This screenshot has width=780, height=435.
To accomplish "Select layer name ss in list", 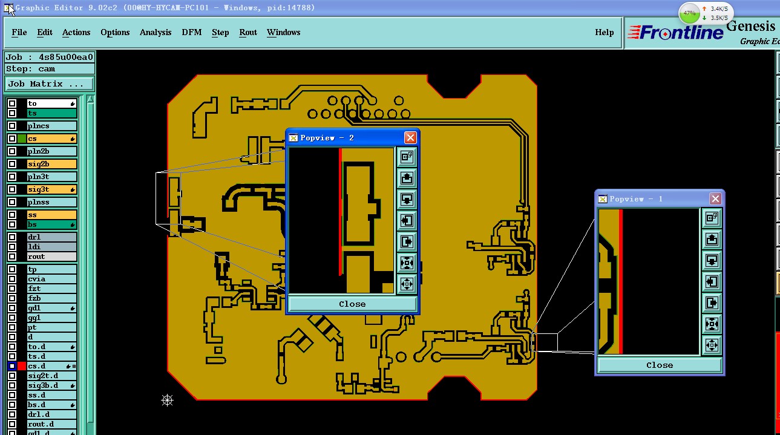I will click(x=52, y=215).
